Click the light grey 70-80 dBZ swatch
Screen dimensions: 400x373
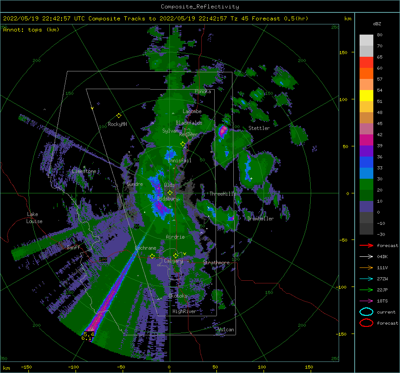[x=366, y=40]
